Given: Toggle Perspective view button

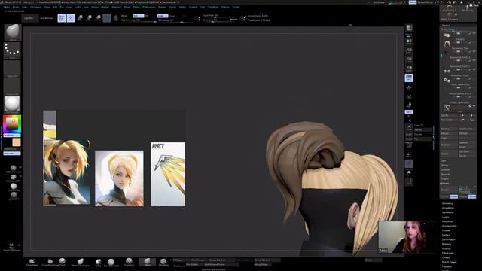Looking at the screenshot, I should point(409,78).
